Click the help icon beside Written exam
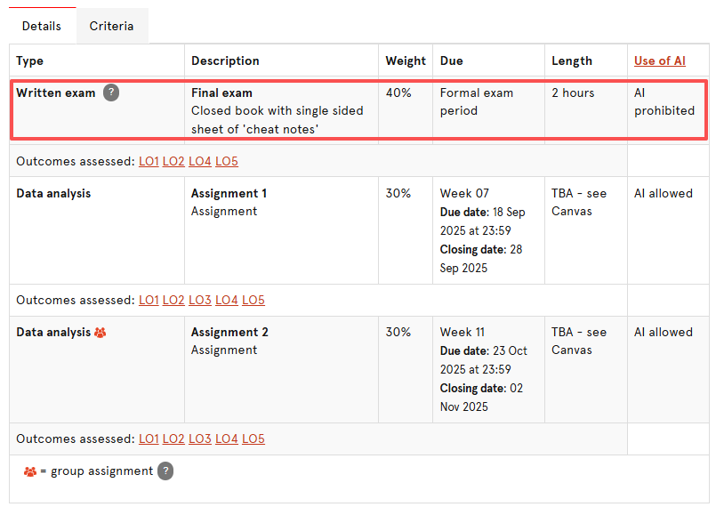 click(x=111, y=93)
